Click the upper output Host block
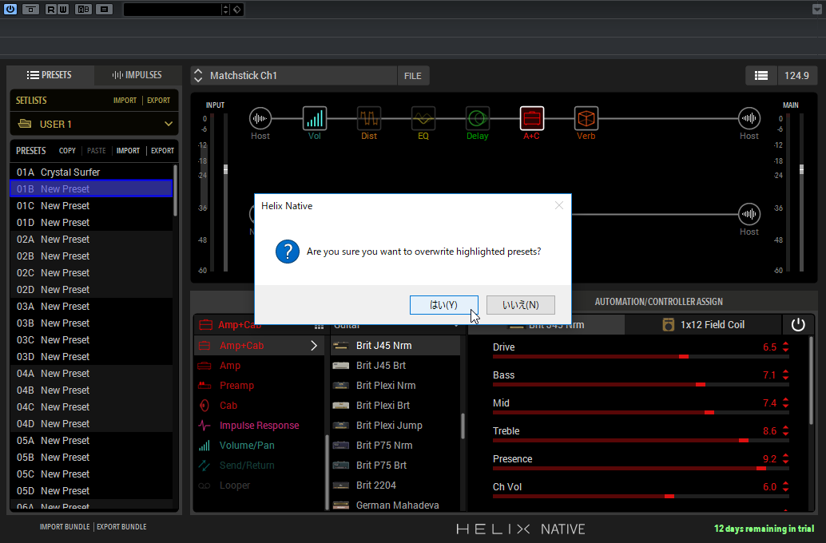 749,118
